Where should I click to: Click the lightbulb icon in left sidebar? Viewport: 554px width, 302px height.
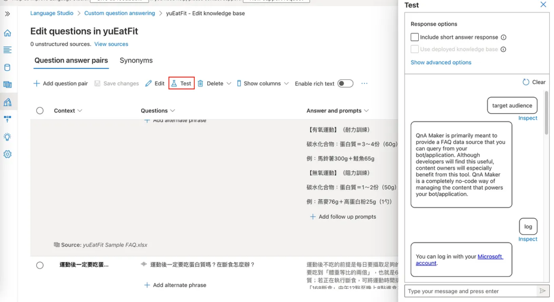pyautogui.click(x=8, y=137)
